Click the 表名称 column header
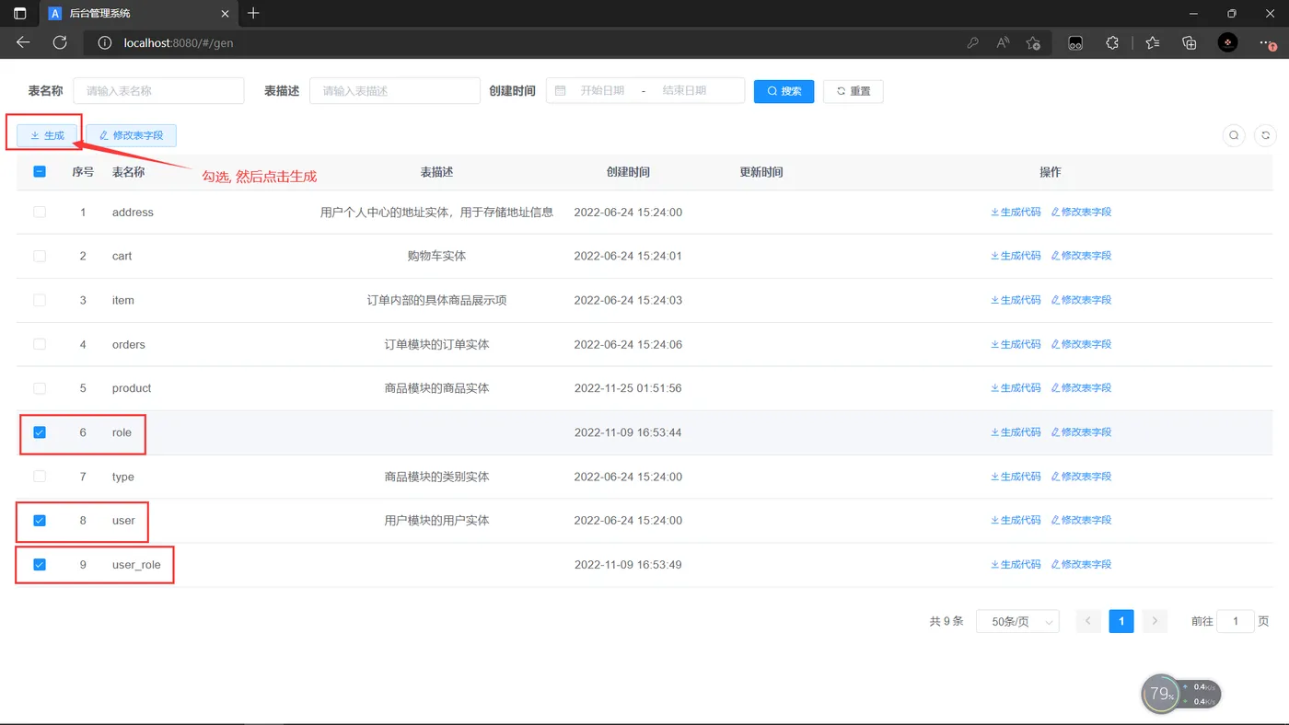The height and width of the screenshot is (725, 1289). coord(128,172)
